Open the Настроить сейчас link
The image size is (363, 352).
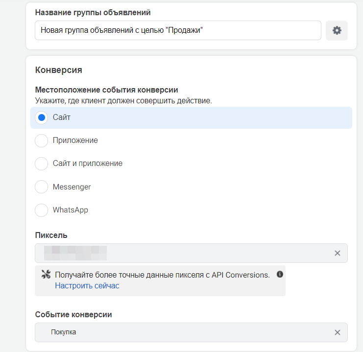(x=87, y=285)
